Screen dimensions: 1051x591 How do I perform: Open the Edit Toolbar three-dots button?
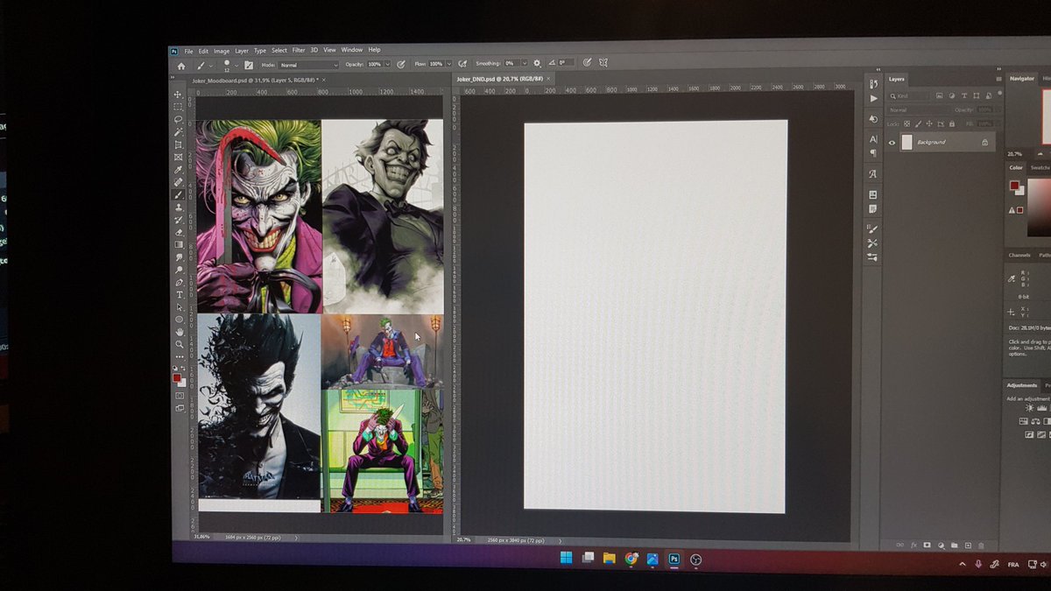pos(179,358)
